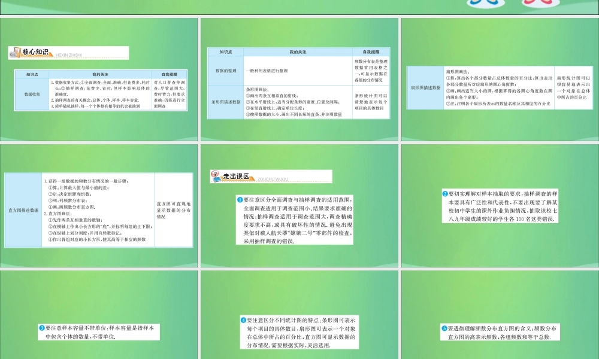Click the 条形图画法 steps cell

(298, 102)
